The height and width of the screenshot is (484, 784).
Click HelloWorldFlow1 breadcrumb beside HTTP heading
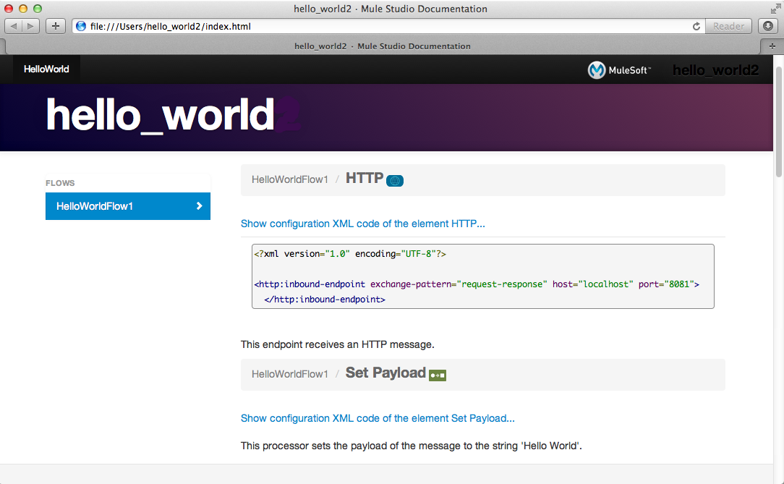tap(289, 179)
